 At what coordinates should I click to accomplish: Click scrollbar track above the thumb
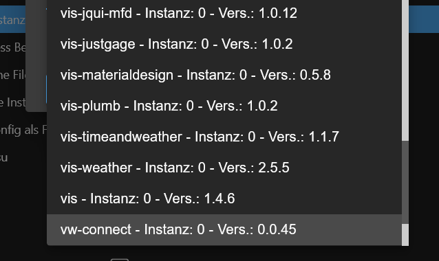(x=405, y=70)
